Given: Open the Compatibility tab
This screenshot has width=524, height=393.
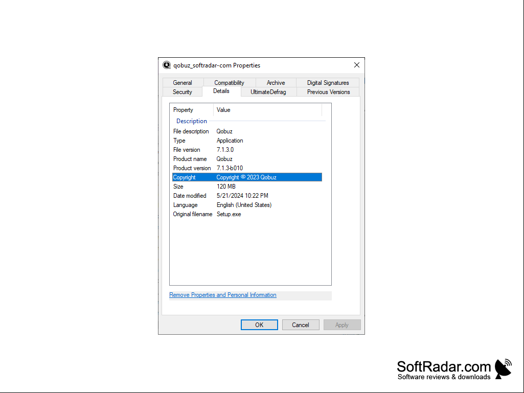Looking at the screenshot, I should [x=229, y=83].
